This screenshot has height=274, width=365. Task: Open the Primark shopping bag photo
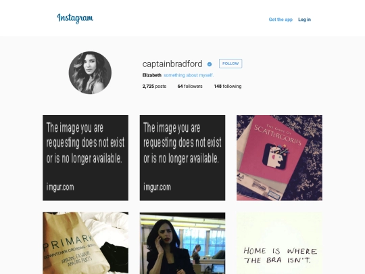85,243
